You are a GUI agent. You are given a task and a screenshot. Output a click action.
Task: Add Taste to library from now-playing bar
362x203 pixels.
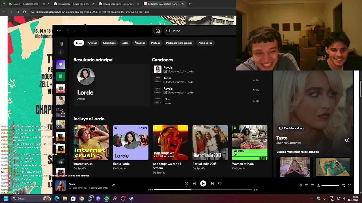pyautogui.click(x=114, y=186)
